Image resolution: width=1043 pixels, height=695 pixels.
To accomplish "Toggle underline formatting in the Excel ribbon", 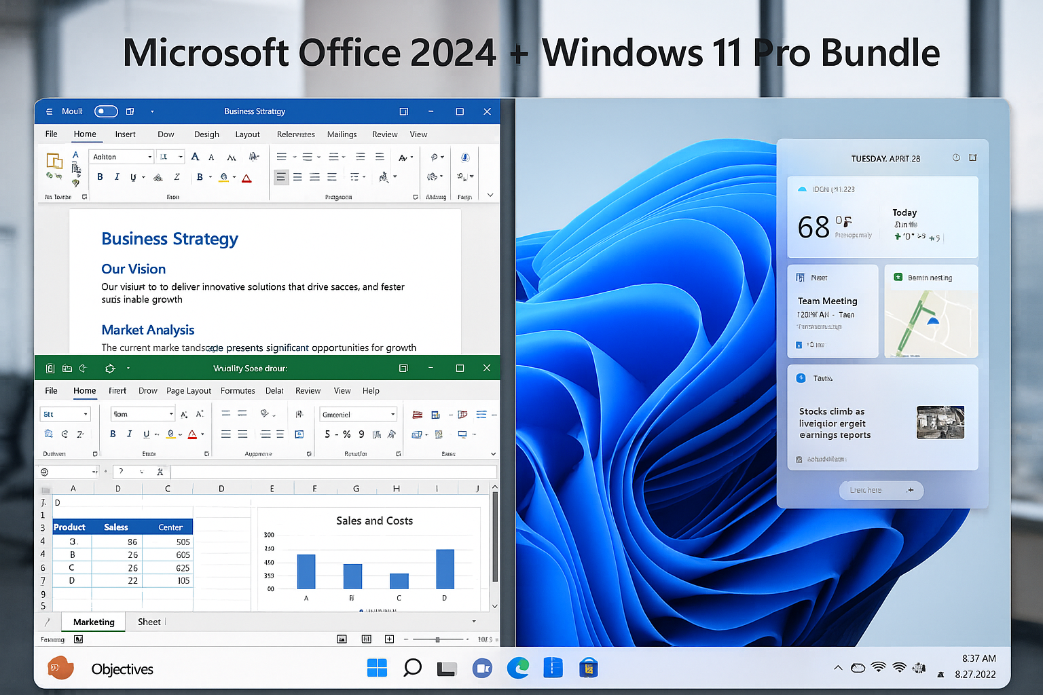I will click(145, 433).
